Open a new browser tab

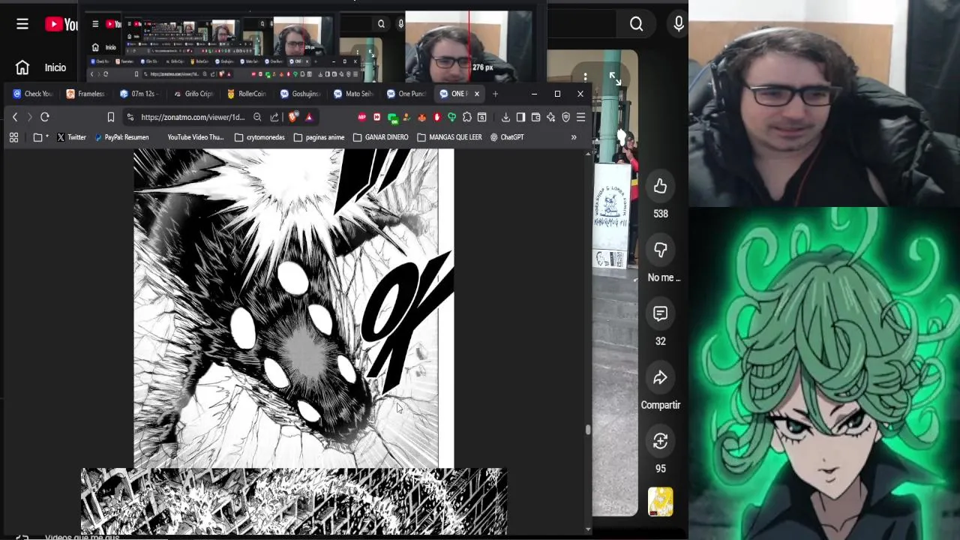tap(495, 94)
